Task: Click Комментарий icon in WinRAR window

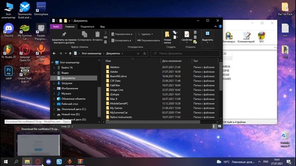Action: pyautogui.click(x=246, y=36)
